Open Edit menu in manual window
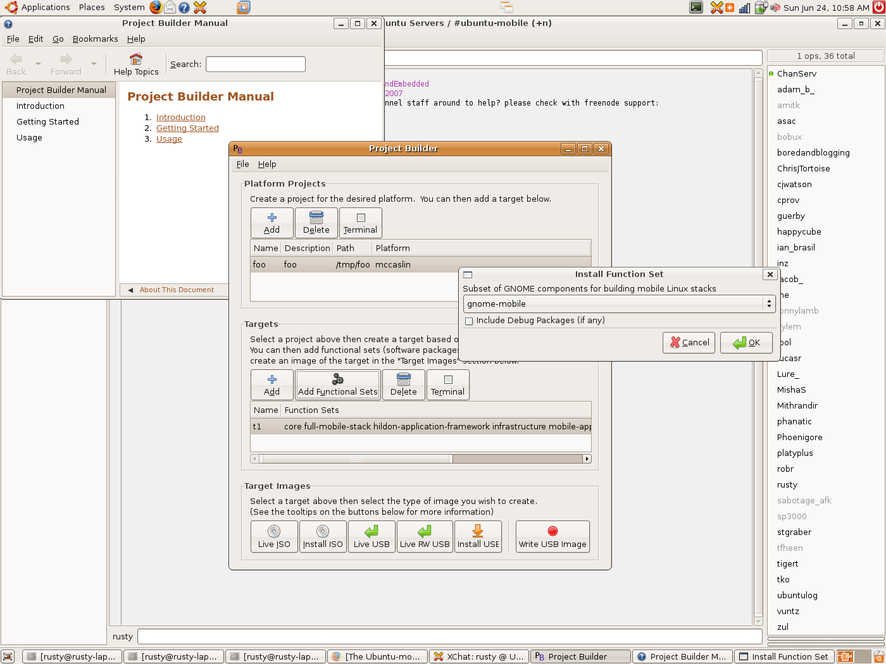The width and height of the screenshot is (886, 664). (35, 39)
